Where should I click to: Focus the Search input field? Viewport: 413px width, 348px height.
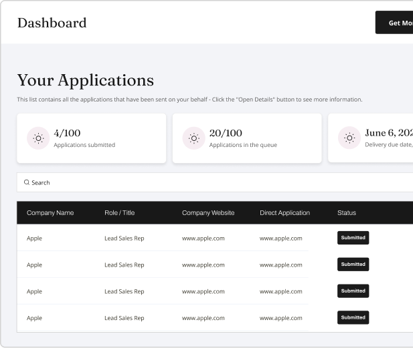(x=215, y=182)
